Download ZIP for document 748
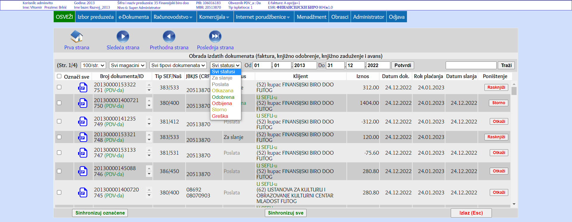 pos(83,137)
